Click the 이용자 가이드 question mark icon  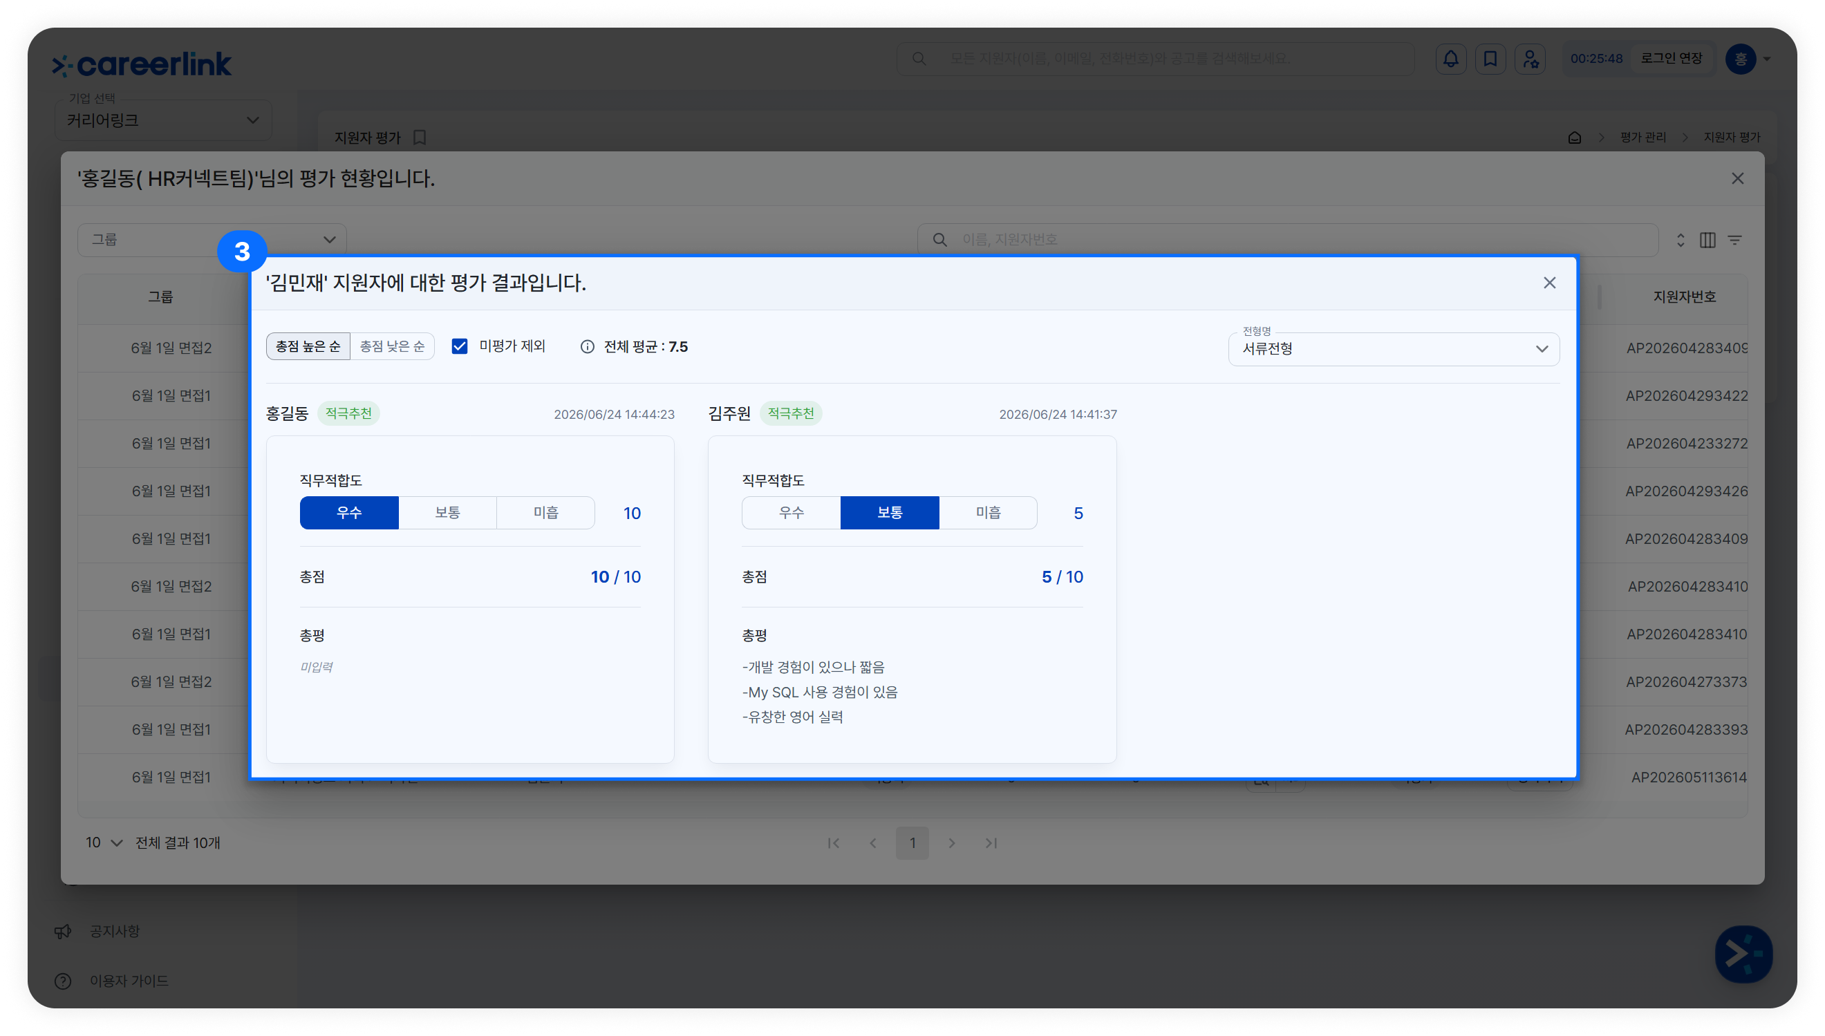click(63, 981)
